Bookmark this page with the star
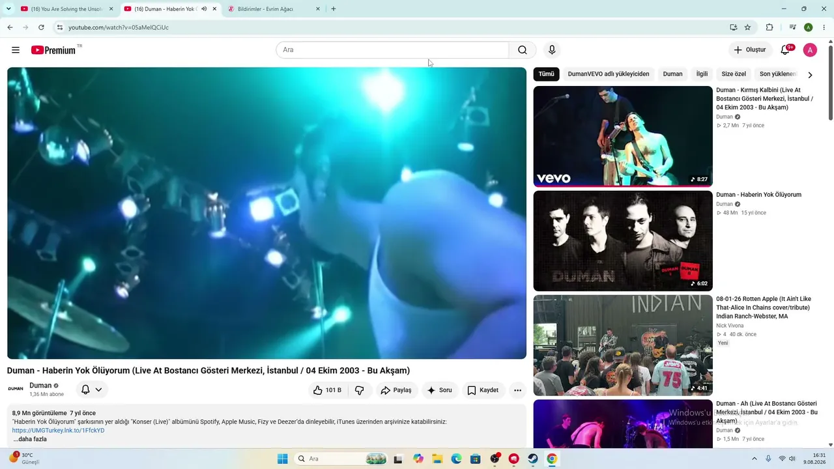The width and height of the screenshot is (834, 469). 747,27
